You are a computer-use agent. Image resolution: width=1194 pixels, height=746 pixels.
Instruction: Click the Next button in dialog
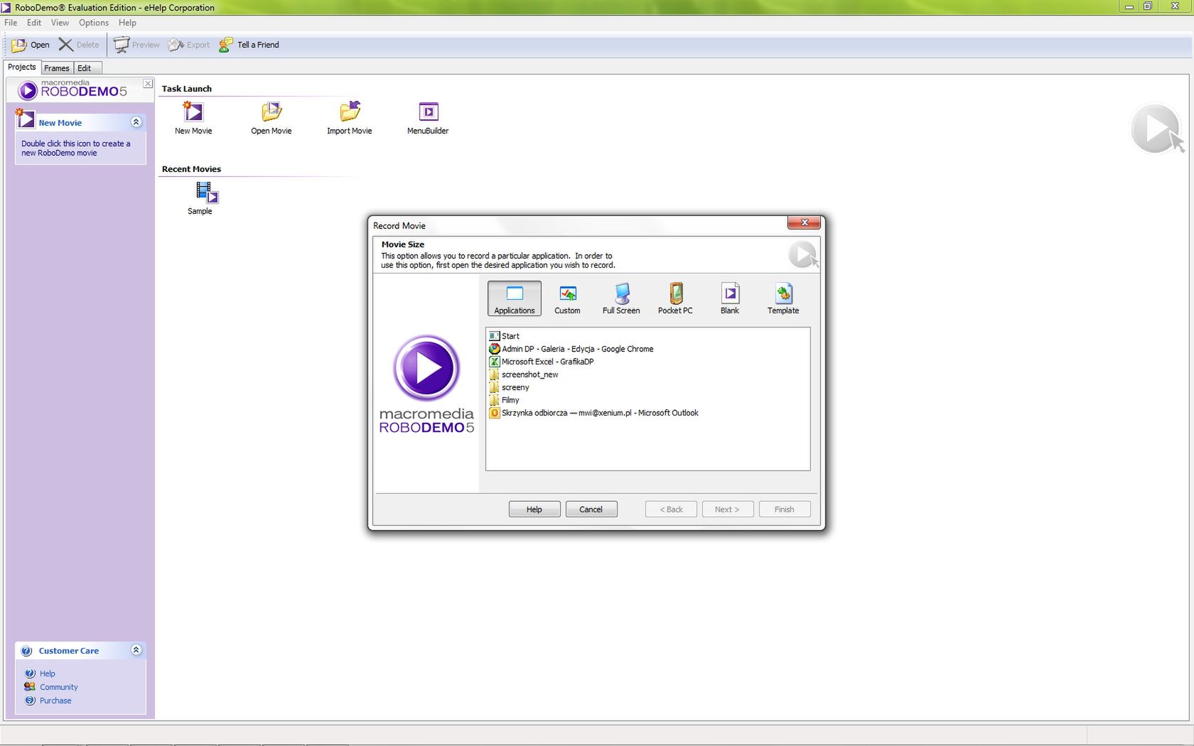(x=728, y=509)
